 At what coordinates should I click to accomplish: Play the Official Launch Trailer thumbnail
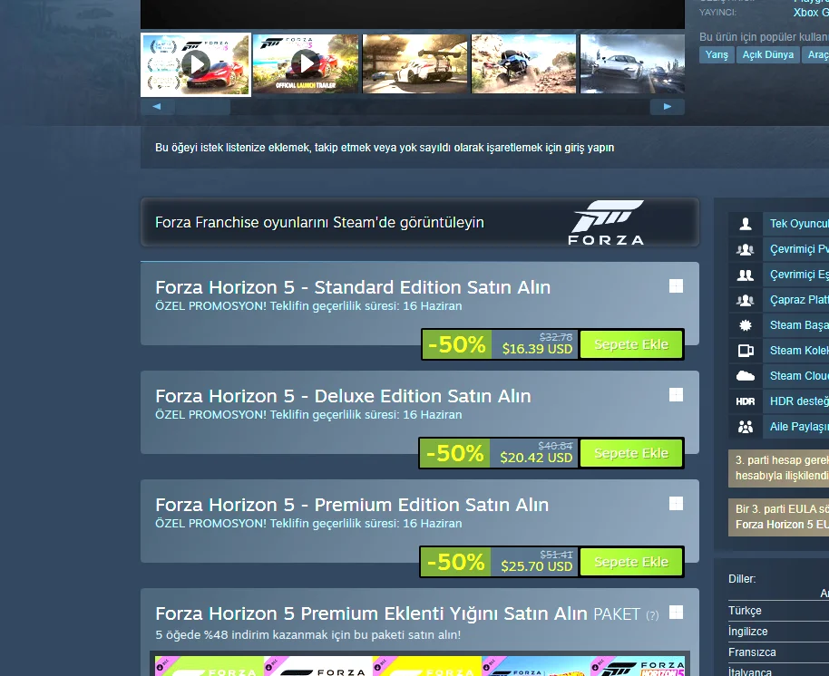click(306, 64)
